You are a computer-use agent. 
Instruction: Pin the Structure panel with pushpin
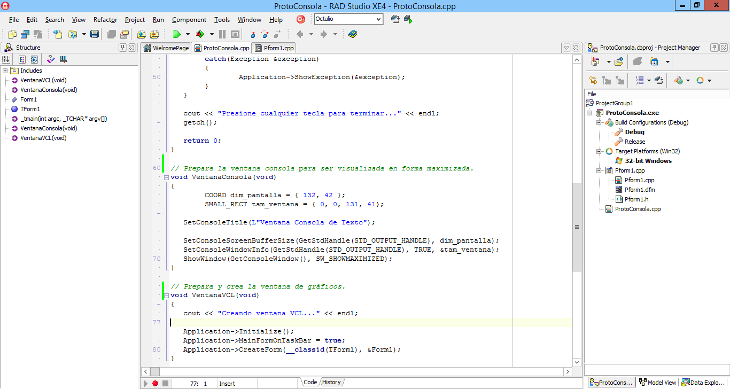123,48
